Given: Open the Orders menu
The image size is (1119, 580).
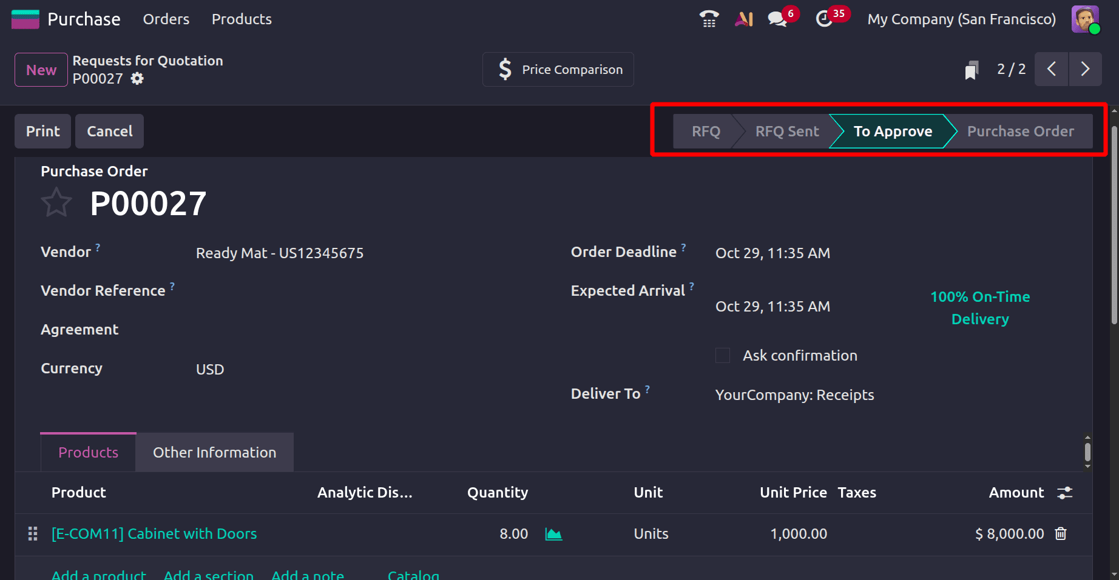Looking at the screenshot, I should (x=166, y=19).
